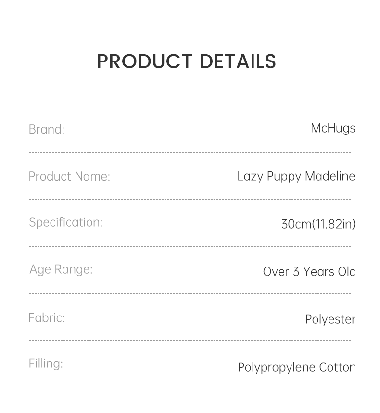
Task: Select the McHugs brand value
Action: point(333,128)
